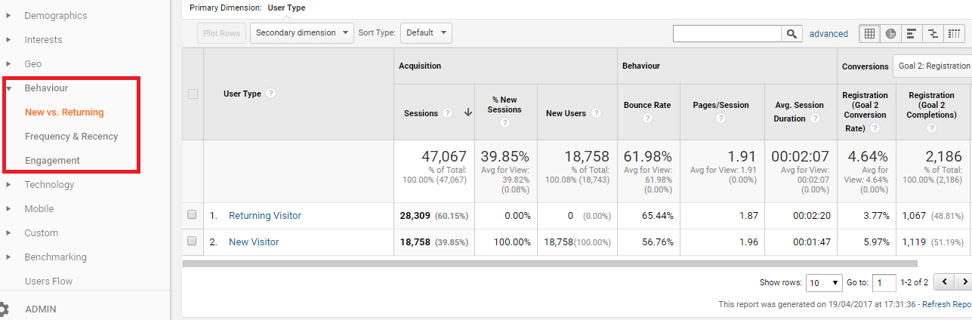Open help icon under Bounce Rate
The image size is (972, 320).
[x=646, y=118]
